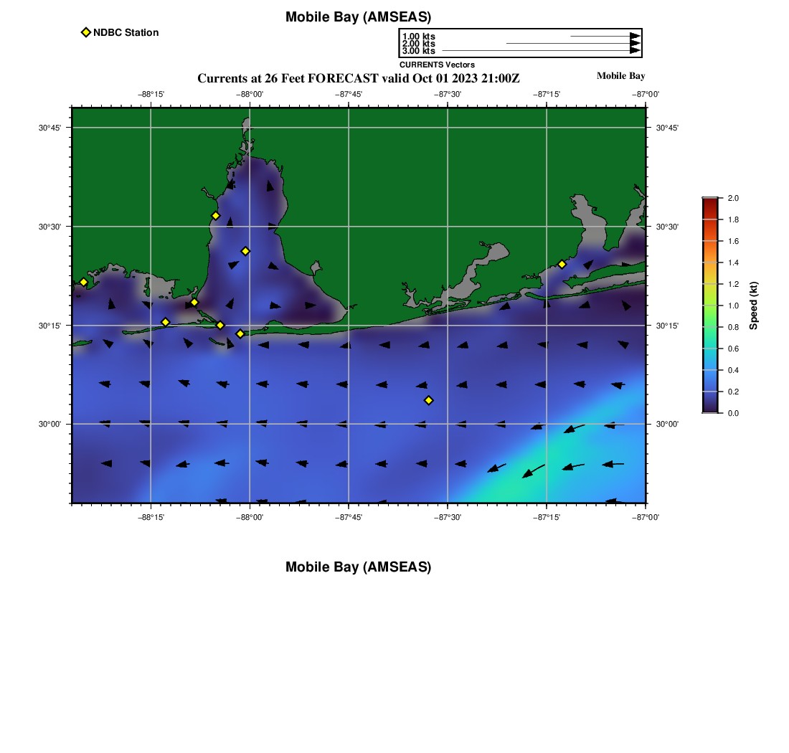Select the NDBC station marker in Pensacola Bay near -87°15'
The image size is (789, 753).
[x=562, y=264]
